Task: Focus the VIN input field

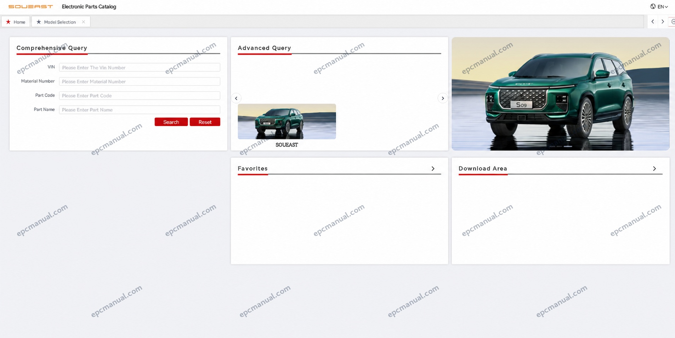Action: (140, 67)
